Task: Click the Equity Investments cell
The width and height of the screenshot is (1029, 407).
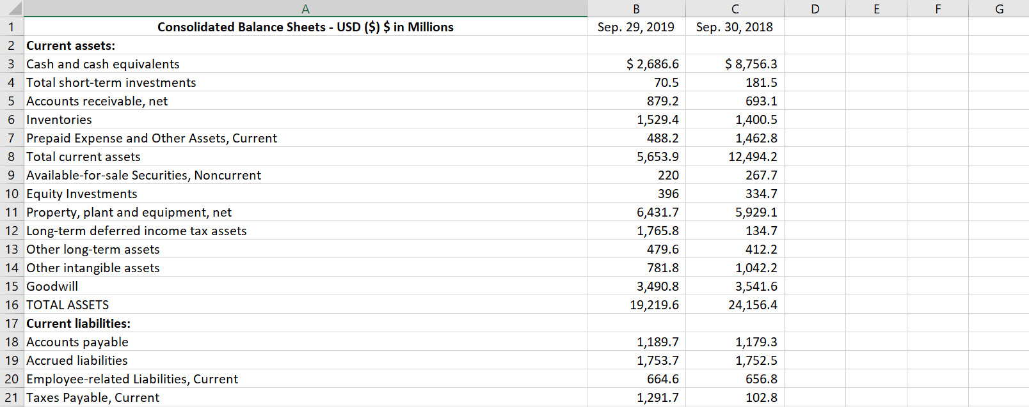Action: [306, 194]
